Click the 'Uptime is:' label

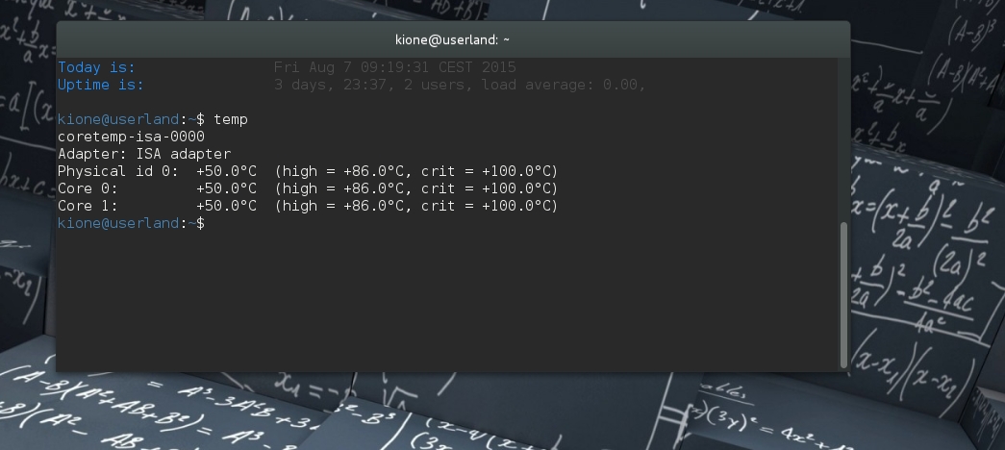100,85
